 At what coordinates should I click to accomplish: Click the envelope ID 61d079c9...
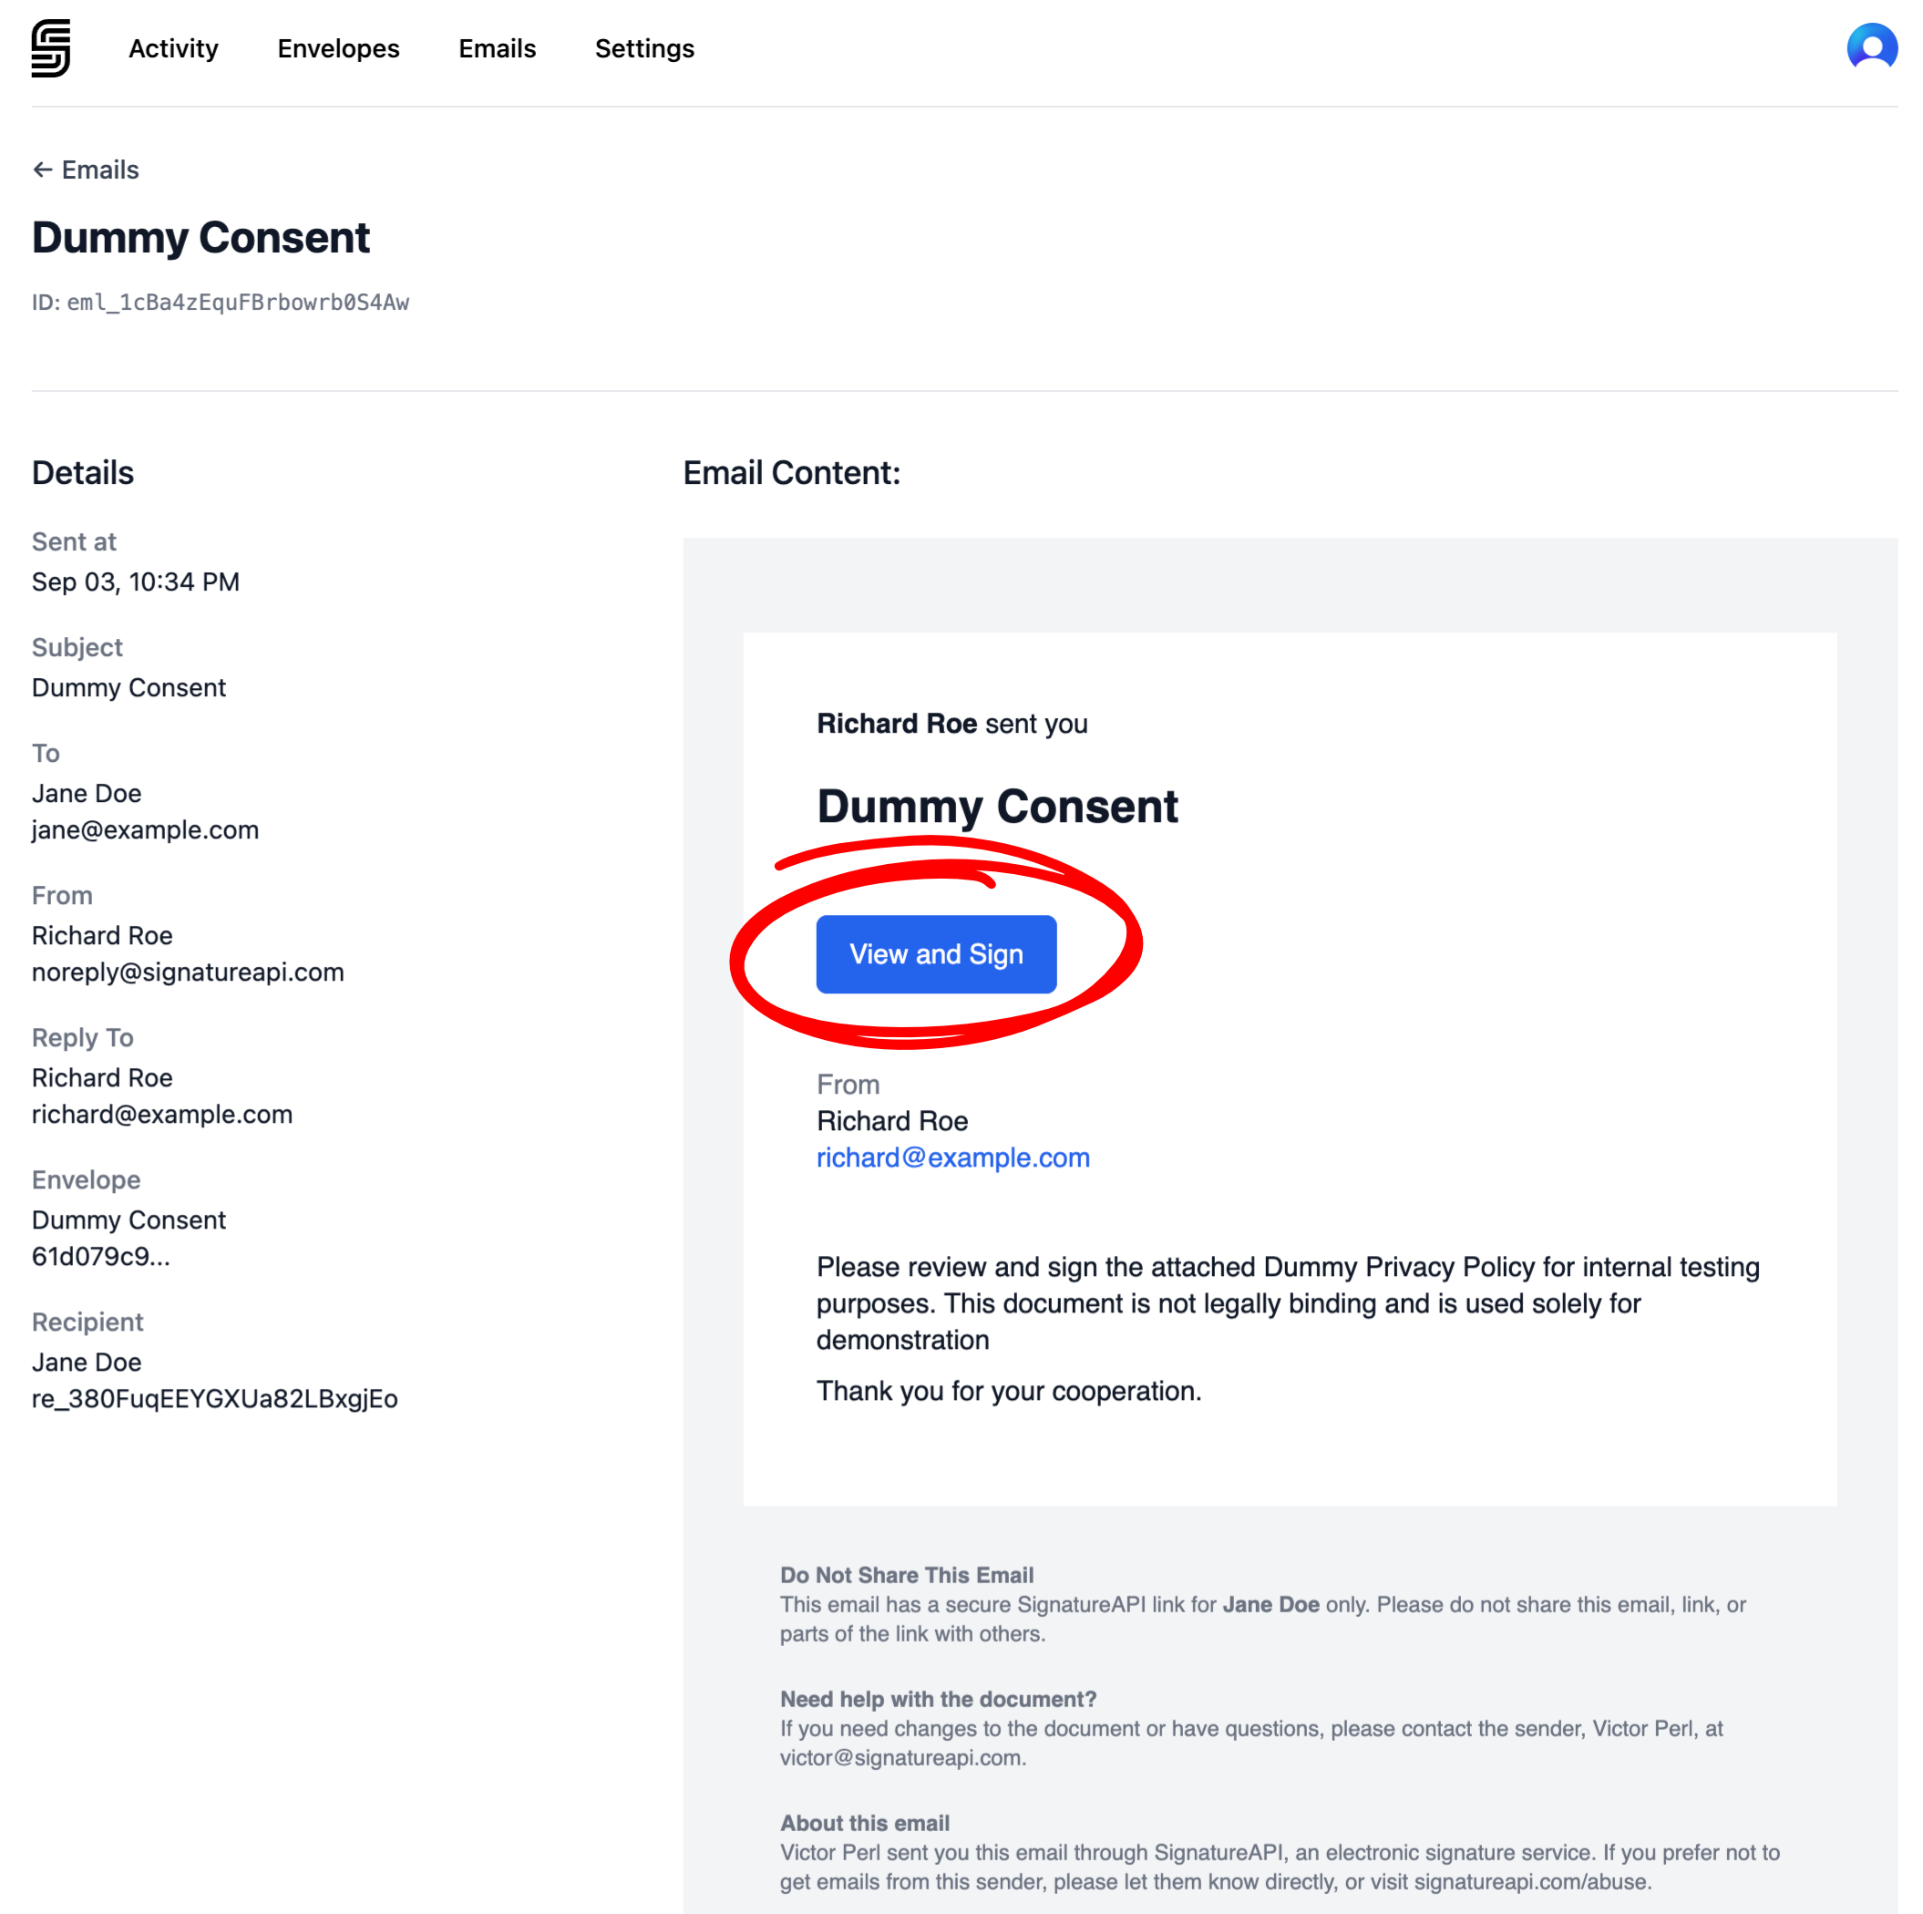click(x=100, y=1257)
